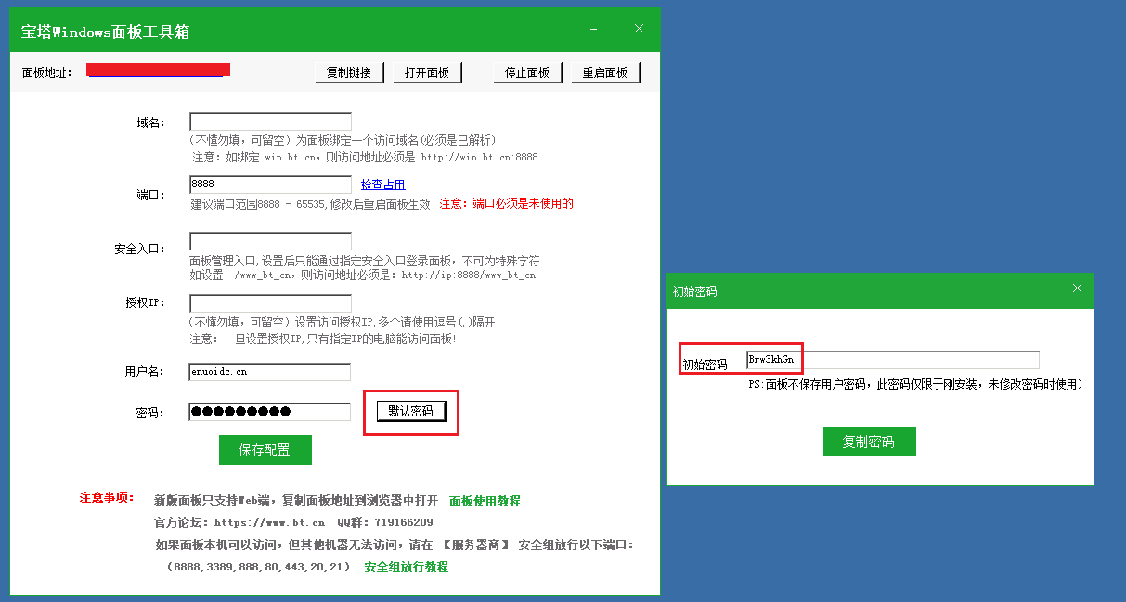This screenshot has width=1126, height=602.
Task: Click the 复制链接 button
Action: pyautogui.click(x=349, y=72)
